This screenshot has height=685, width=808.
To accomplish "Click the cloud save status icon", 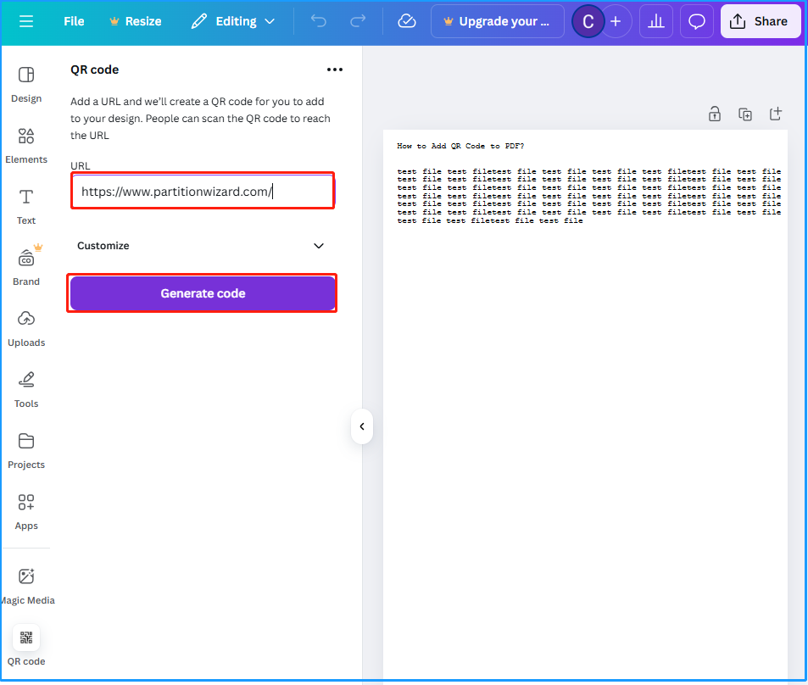I will tap(407, 21).
